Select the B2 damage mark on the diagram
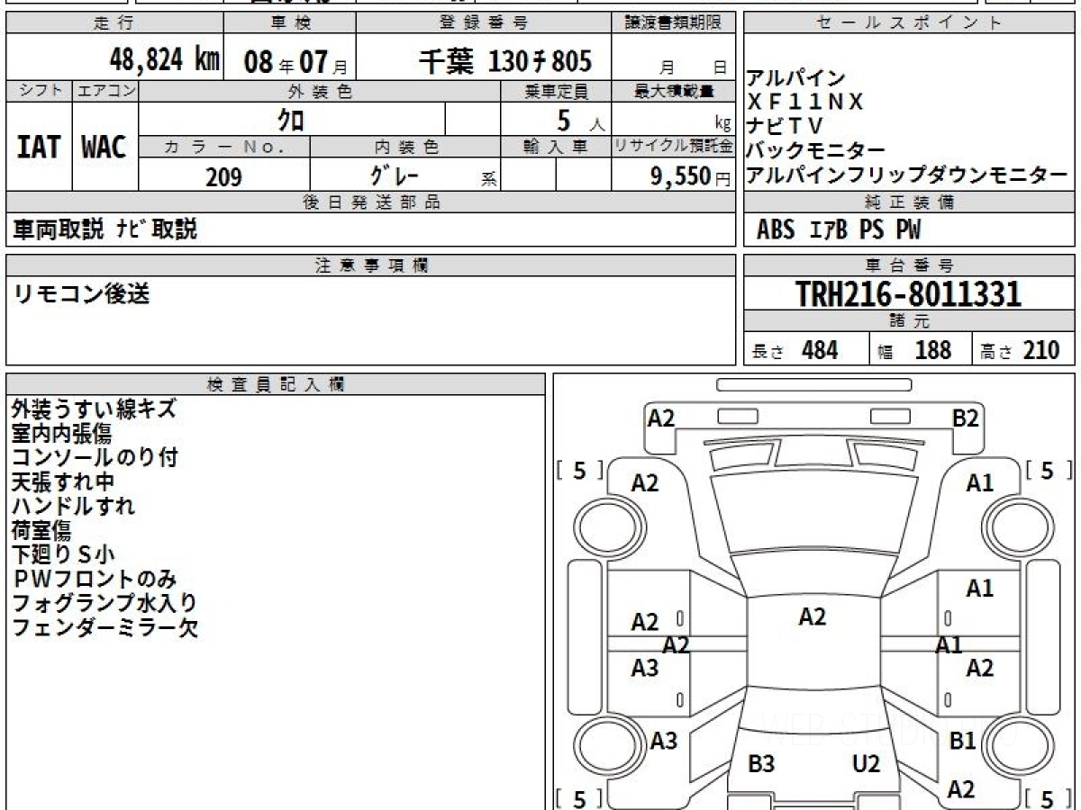The height and width of the screenshot is (810, 1081). (x=966, y=418)
